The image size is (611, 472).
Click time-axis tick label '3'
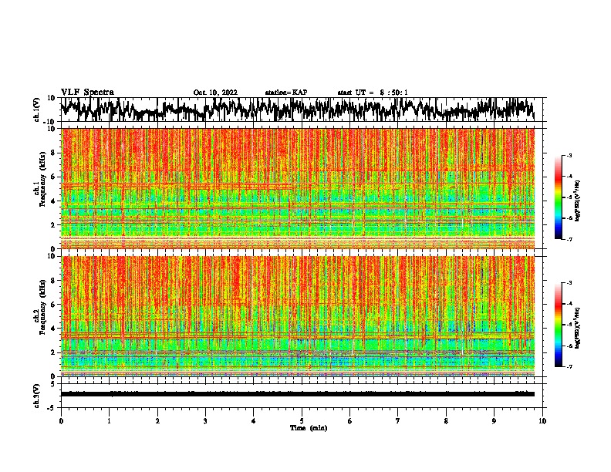tap(206, 421)
